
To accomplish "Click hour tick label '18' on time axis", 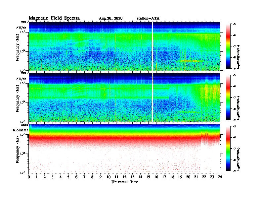I will (172, 177).
